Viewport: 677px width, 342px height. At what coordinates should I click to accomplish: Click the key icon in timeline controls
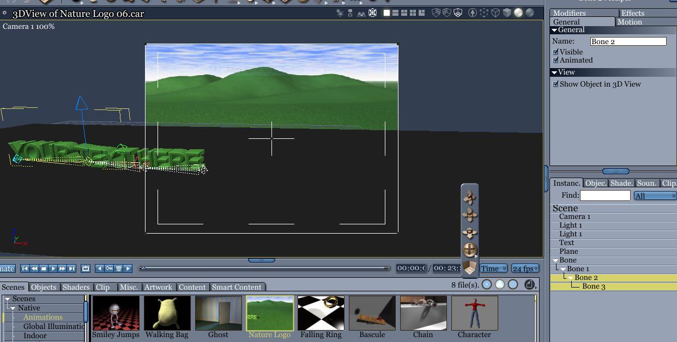pyautogui.click(x=109, y=268)
